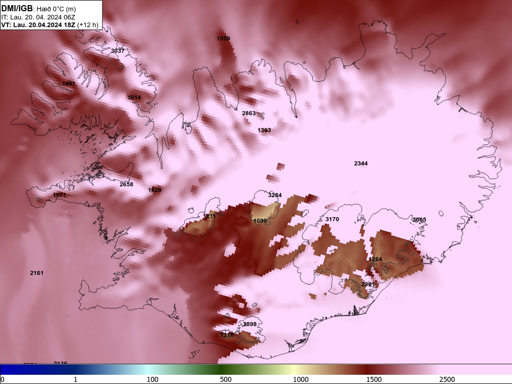This screenshot has height=384, width=512.
Task: Click the legend tick label 1000
Action: click(301, 380)
